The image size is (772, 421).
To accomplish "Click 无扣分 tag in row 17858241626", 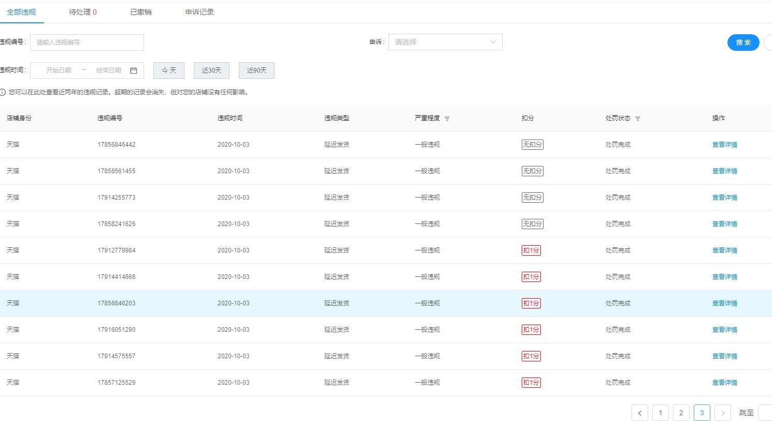I will click(533, 224).
